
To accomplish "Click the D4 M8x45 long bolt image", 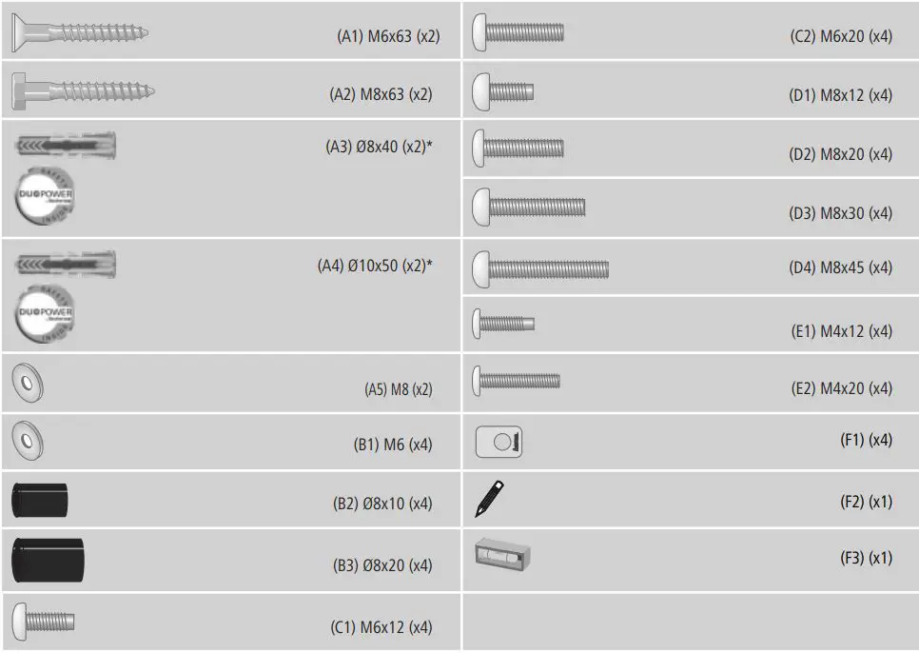I will point(539,268).
